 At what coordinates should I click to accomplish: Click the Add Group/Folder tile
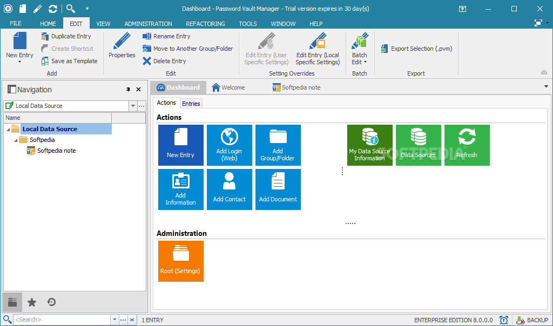tap(278, 145)
